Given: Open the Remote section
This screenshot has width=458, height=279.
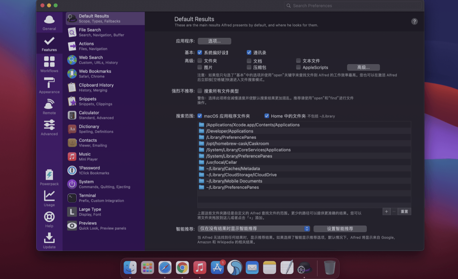Looking at the screenshot, I should [x=49, y=106].
